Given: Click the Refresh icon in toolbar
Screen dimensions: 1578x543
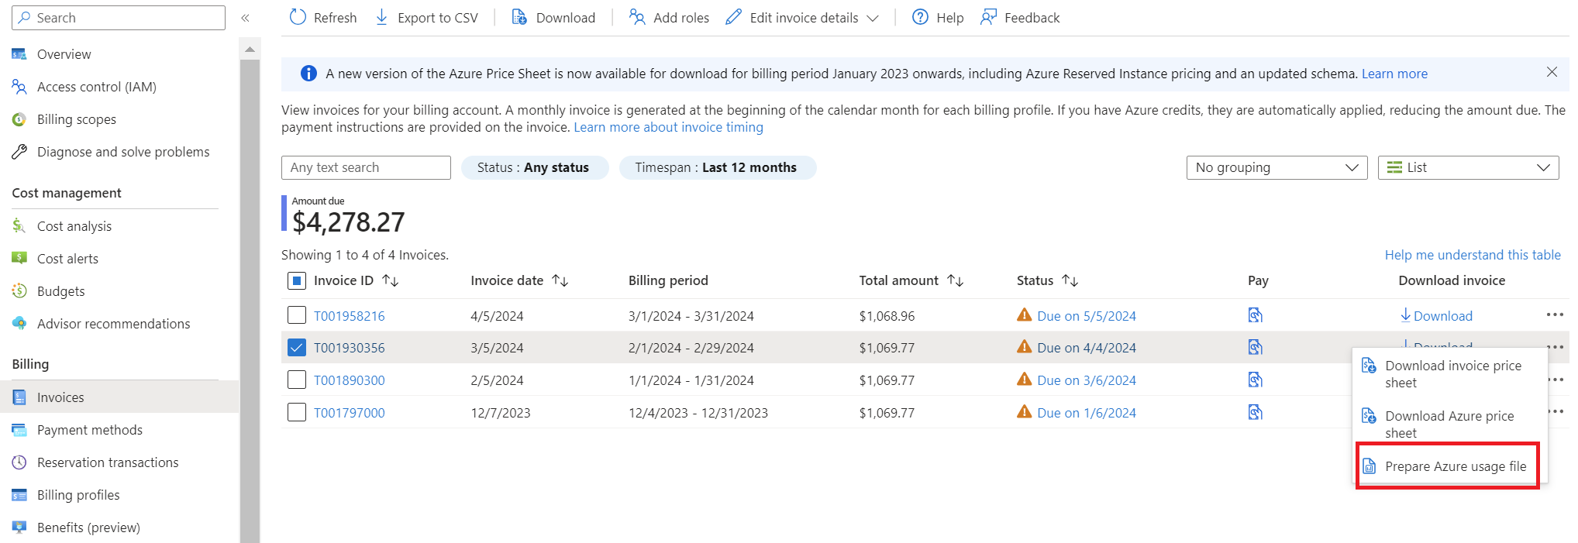Looking at the screenshot, I should [298, 17].
